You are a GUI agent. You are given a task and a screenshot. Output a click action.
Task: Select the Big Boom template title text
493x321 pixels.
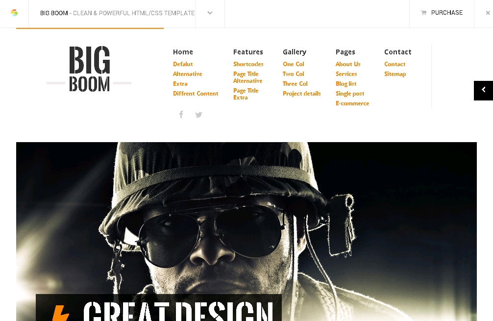pos(117,13)
